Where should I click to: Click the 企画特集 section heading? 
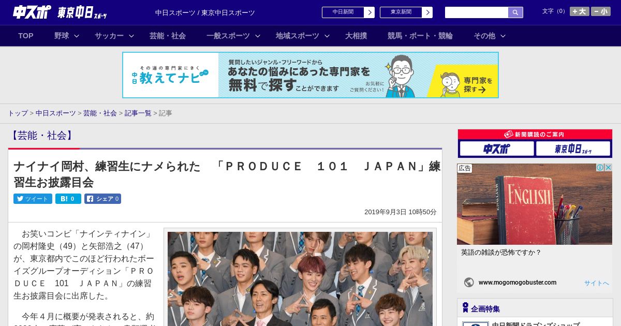click(x=485, y=309)
